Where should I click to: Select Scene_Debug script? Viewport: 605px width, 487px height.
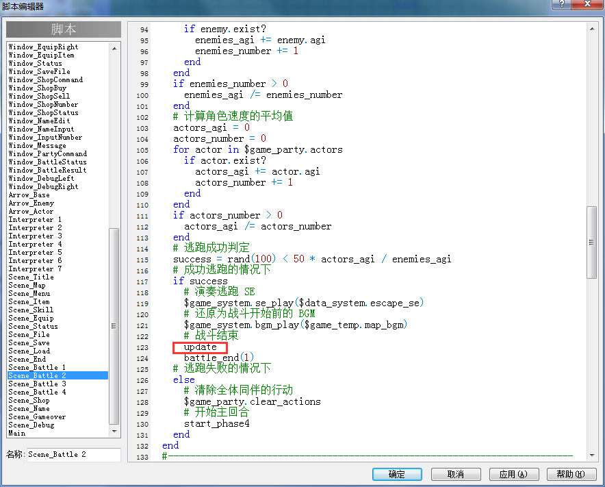pos(31,425)
